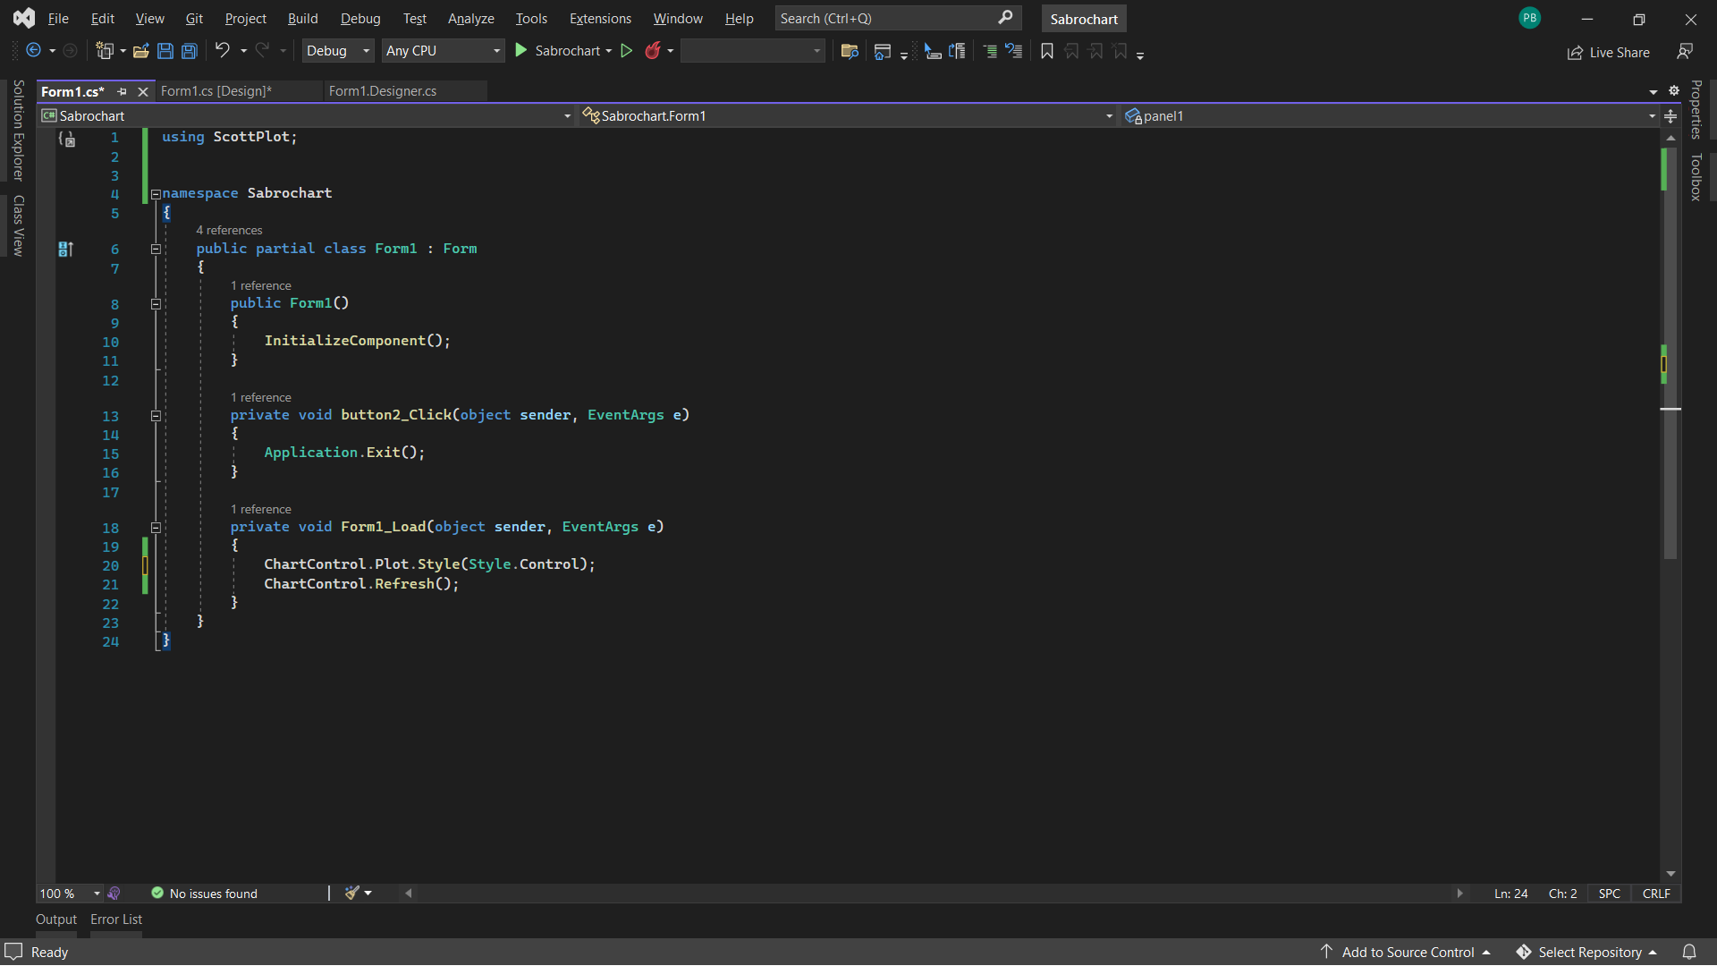The height and width of the screenshot is (966, 1717).
Task: Switch to the Form1.cs [Design] tab
Action: [x=214, y=90]
